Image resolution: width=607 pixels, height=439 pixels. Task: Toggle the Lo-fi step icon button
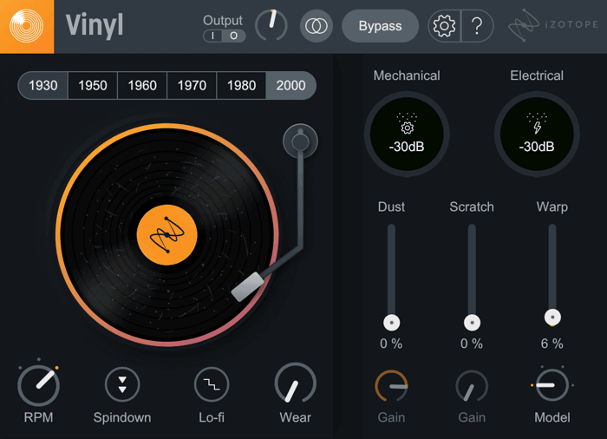[212, 384]
